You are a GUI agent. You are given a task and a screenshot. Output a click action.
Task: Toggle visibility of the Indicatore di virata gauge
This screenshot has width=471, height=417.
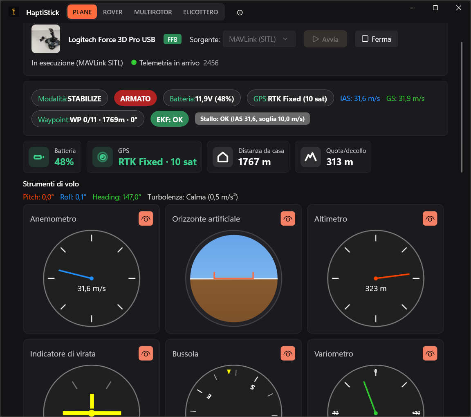click(x=146, y=354)
